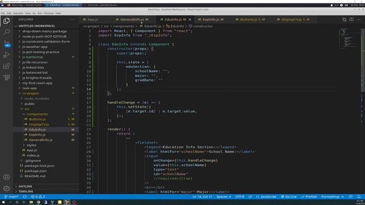Close the EduInfo.js tab
Viewport: 365px width, 205px height.
(190, 19)
